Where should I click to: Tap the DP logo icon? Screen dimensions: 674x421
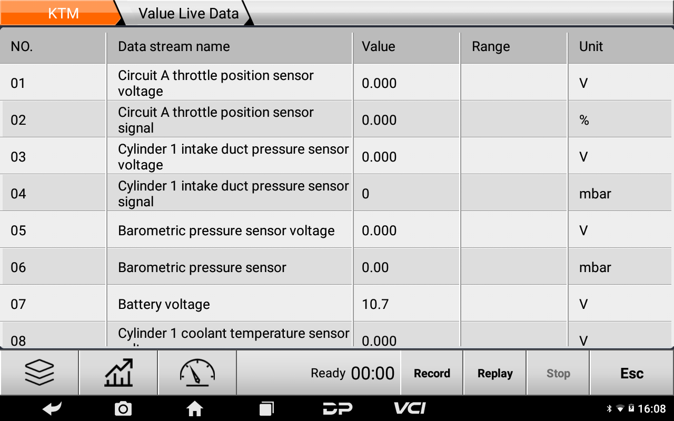(338, 408)
